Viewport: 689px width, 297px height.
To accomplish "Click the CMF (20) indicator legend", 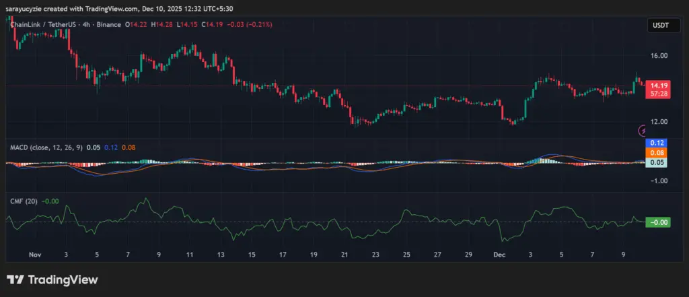I will 24,201.
